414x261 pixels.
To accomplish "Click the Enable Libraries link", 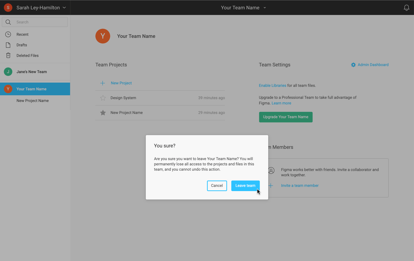I will 272,86.
